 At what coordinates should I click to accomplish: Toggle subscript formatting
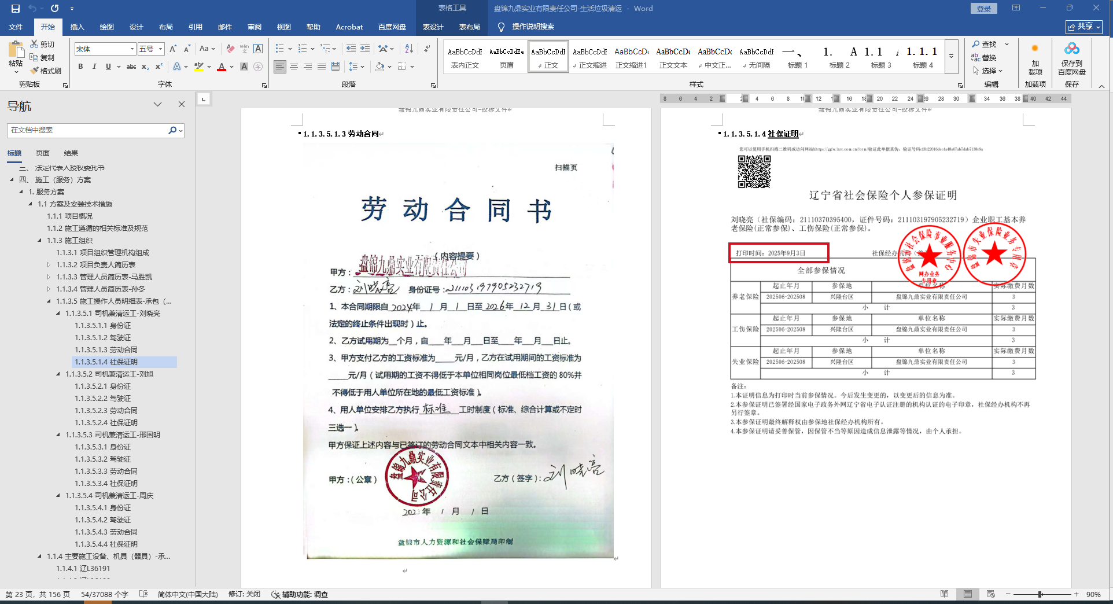pos(145,67)
